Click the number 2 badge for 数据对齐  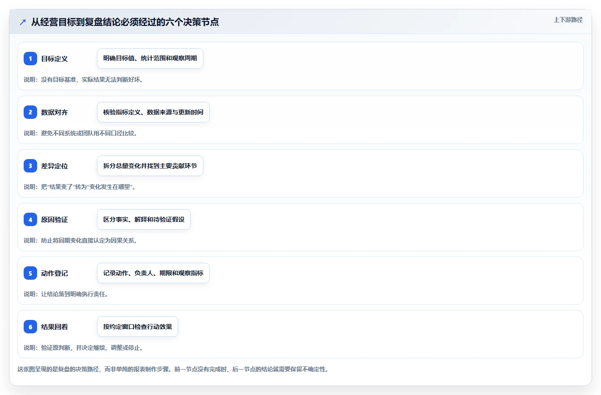(x=30, y=112)
